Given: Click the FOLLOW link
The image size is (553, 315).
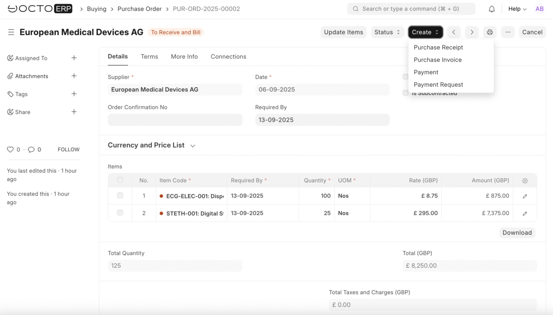Looking at the screenshot, I should pyautogui.click(x=68, y=150).
